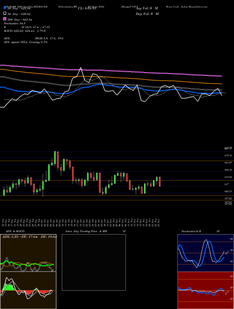Open the blue Stochastics mini chart
This screenshot has width=234, height=309.
(205, 253)
